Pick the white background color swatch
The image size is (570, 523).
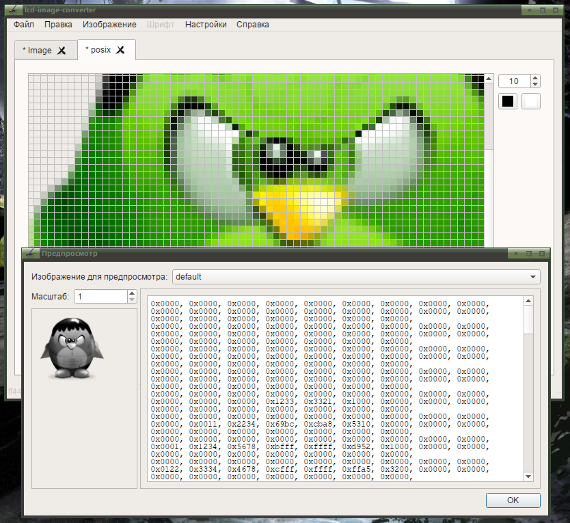[x=531, y=101]
